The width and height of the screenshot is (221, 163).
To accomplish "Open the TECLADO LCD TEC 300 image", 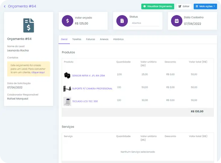I will pos(67,101).
